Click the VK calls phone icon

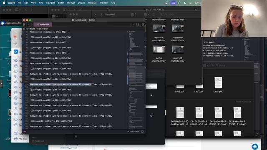pyautogui.click(x=16, y=77)
